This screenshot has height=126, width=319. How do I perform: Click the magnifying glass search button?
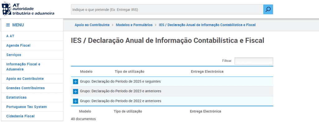[268, 10]
